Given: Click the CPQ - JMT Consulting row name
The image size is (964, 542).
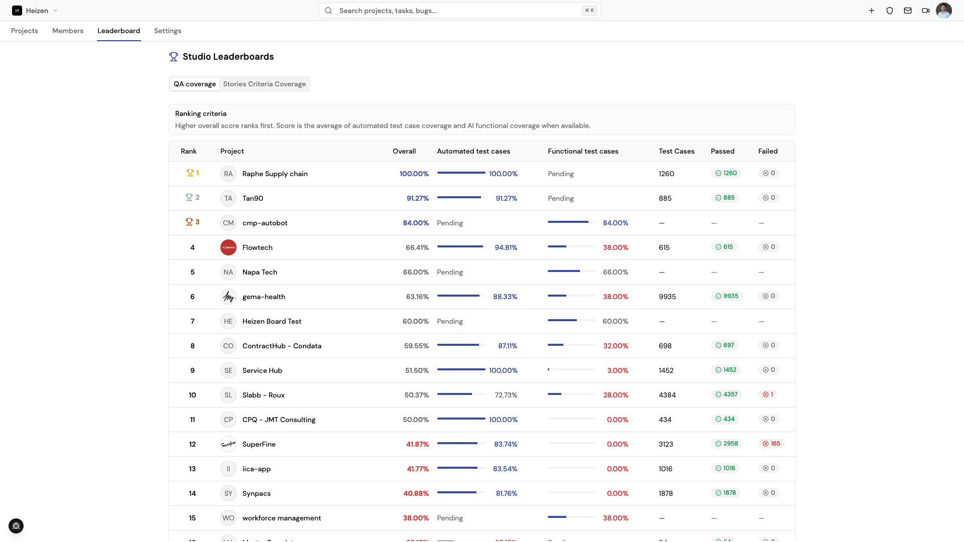Looking at the screenshot, I should coord(279,420).
